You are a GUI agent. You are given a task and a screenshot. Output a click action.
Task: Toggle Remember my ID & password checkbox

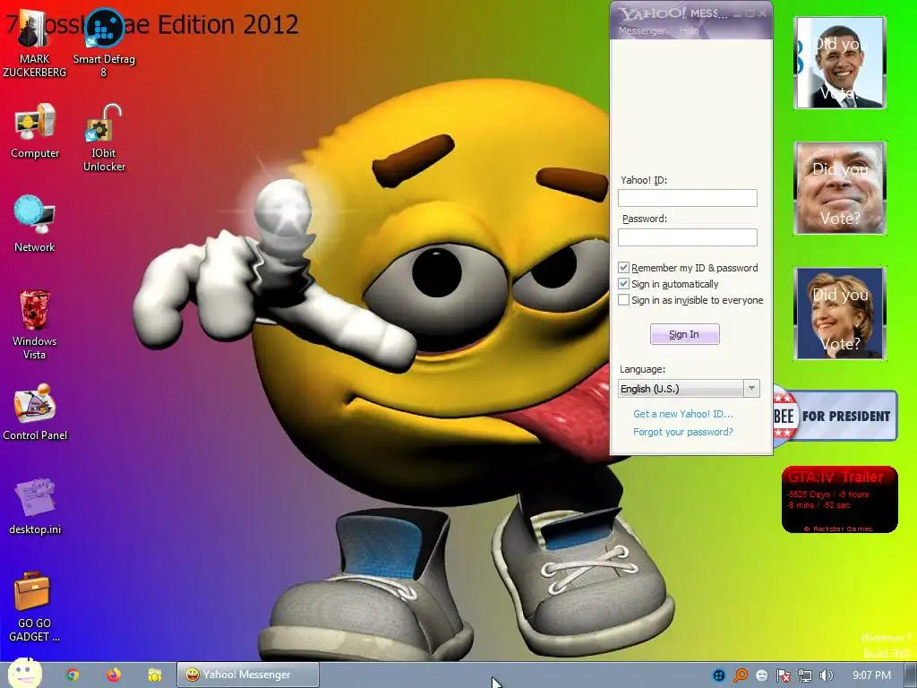click(624, 268)
